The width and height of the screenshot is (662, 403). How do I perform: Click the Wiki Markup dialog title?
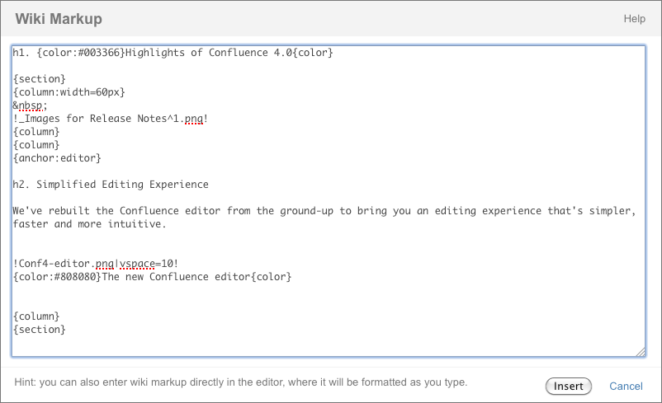point(59,19)
